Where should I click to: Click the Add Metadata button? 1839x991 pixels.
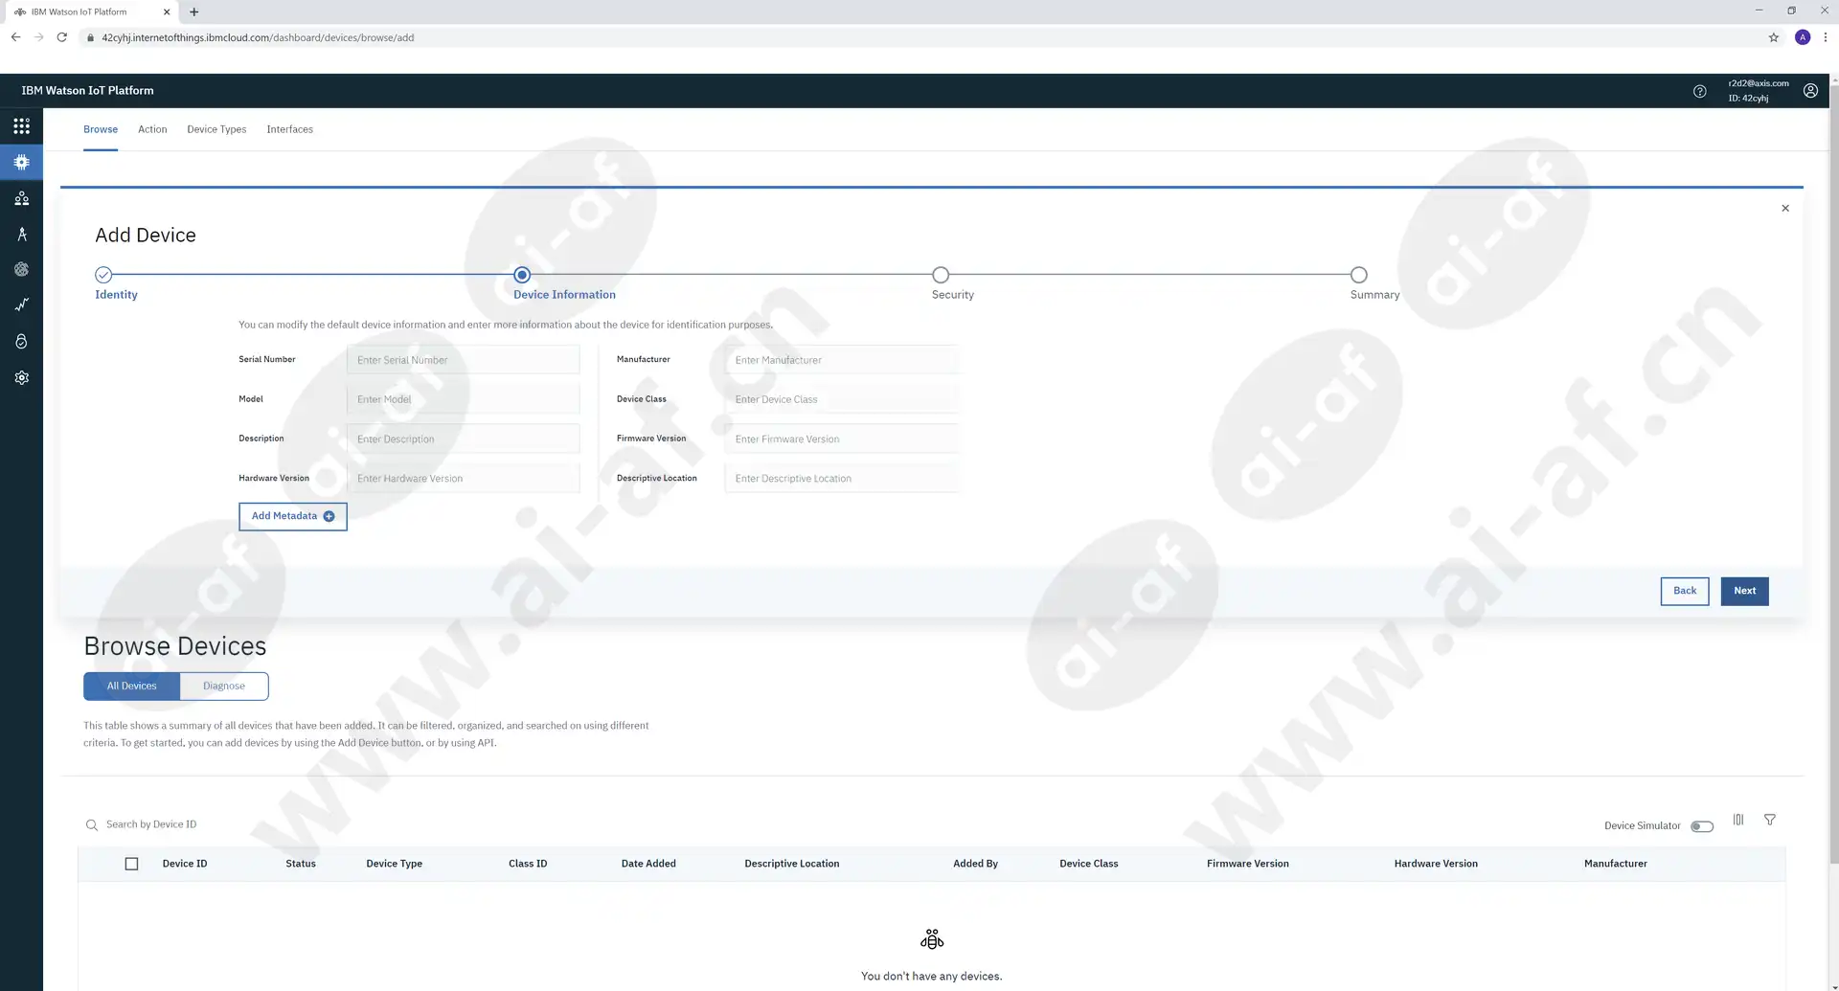[x=292, y=516]
